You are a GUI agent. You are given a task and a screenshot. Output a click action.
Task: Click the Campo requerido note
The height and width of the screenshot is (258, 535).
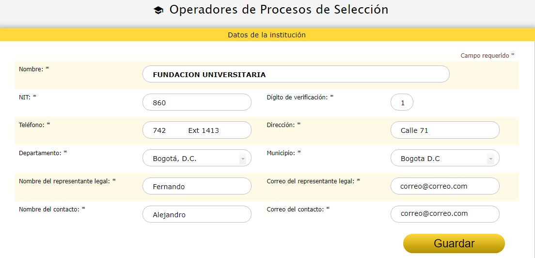(x=487, y=56)
